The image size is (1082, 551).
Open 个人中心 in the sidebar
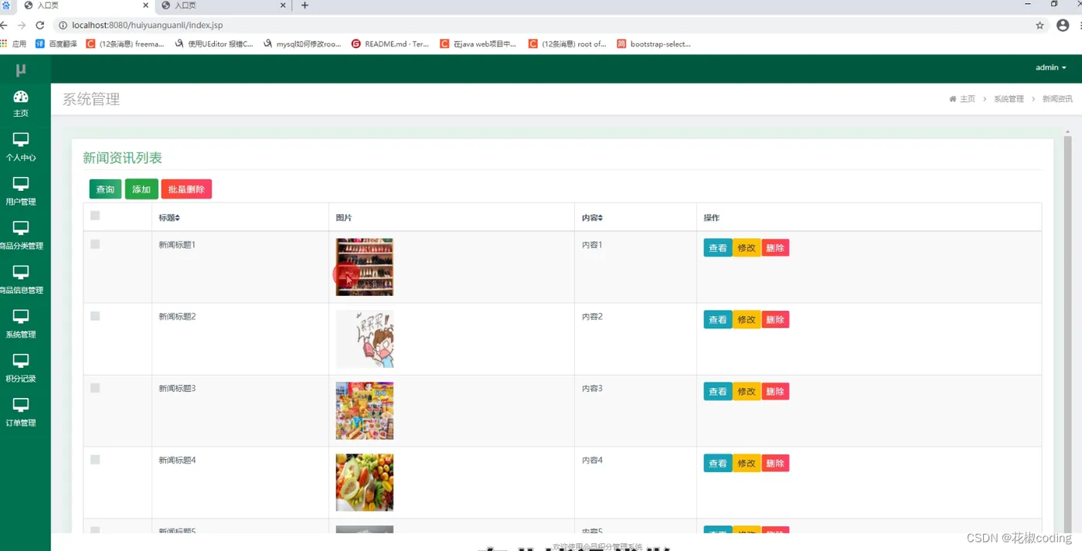tap(21, 147)
